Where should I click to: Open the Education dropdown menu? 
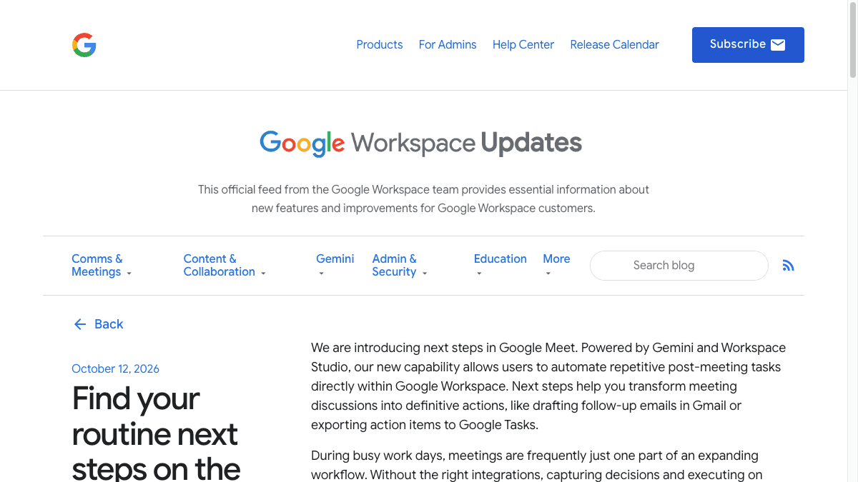click(500, 266)
